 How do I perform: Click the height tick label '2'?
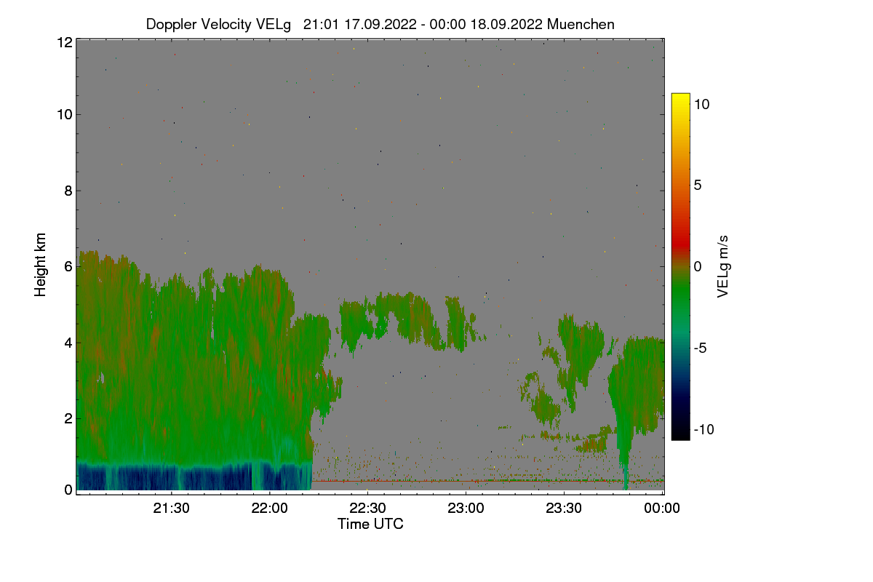click(68, 418)
